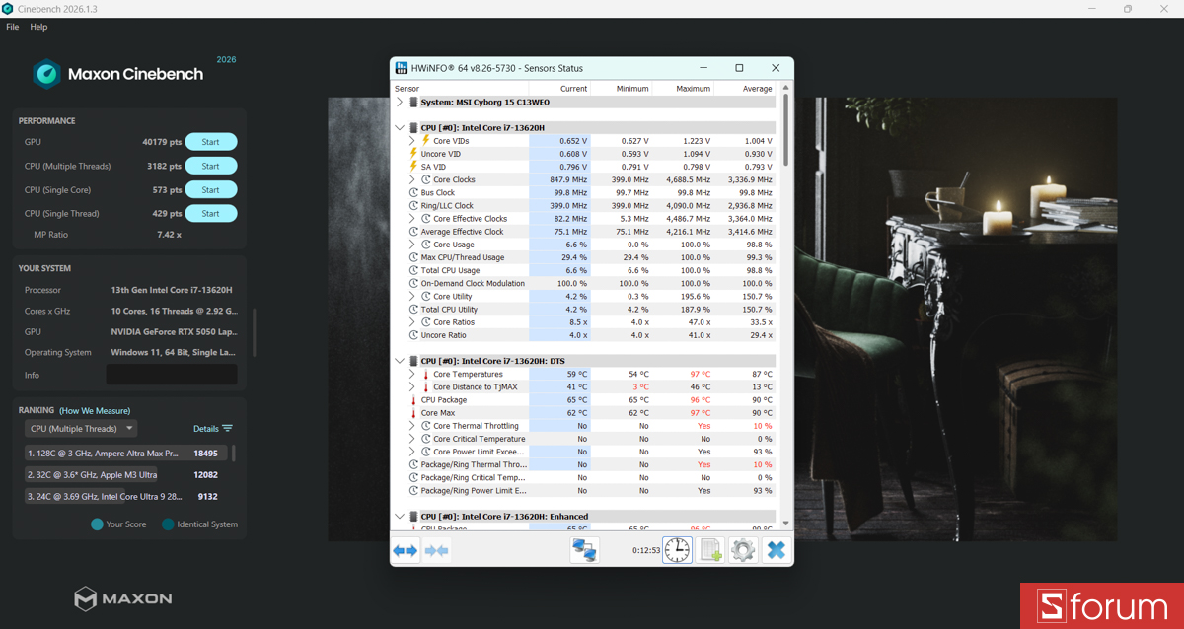The image size is (1184, 629).
Task: Click lightning bolt icon beside SA VID
Action: (413, 167)
